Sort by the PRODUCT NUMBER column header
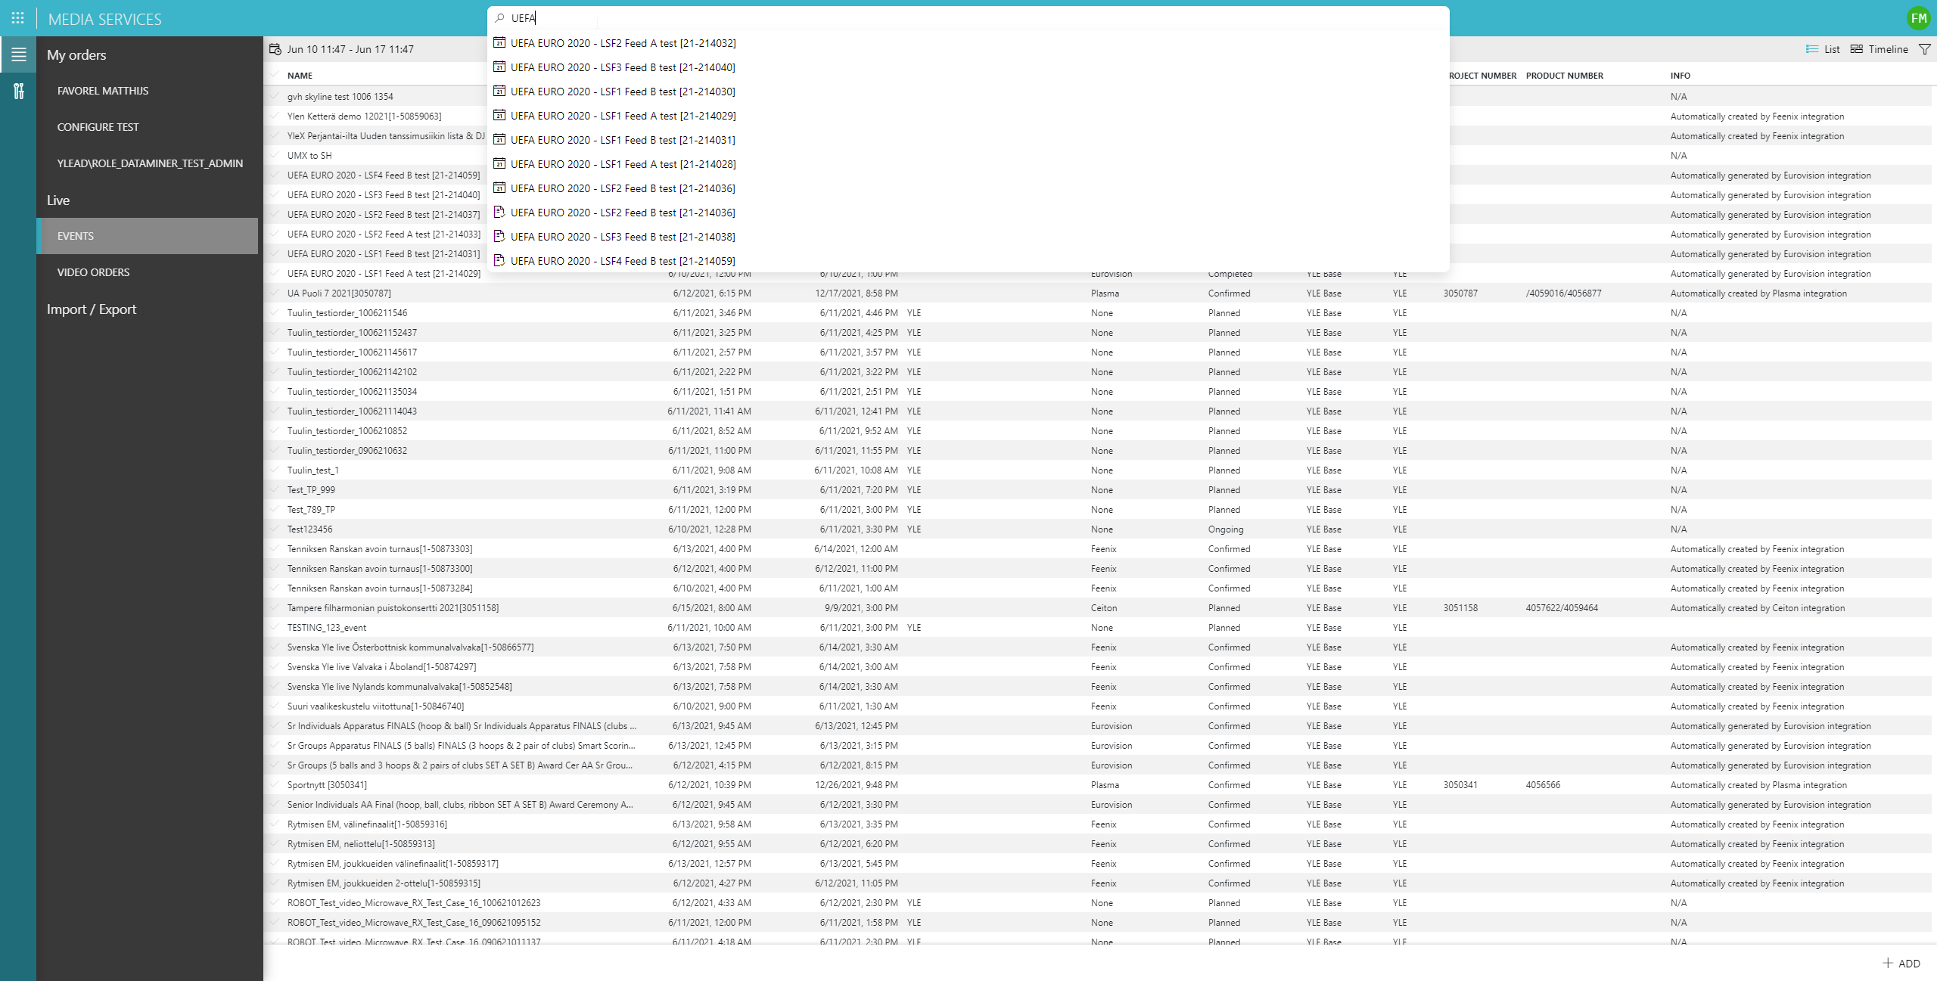 coord(1564,76)
